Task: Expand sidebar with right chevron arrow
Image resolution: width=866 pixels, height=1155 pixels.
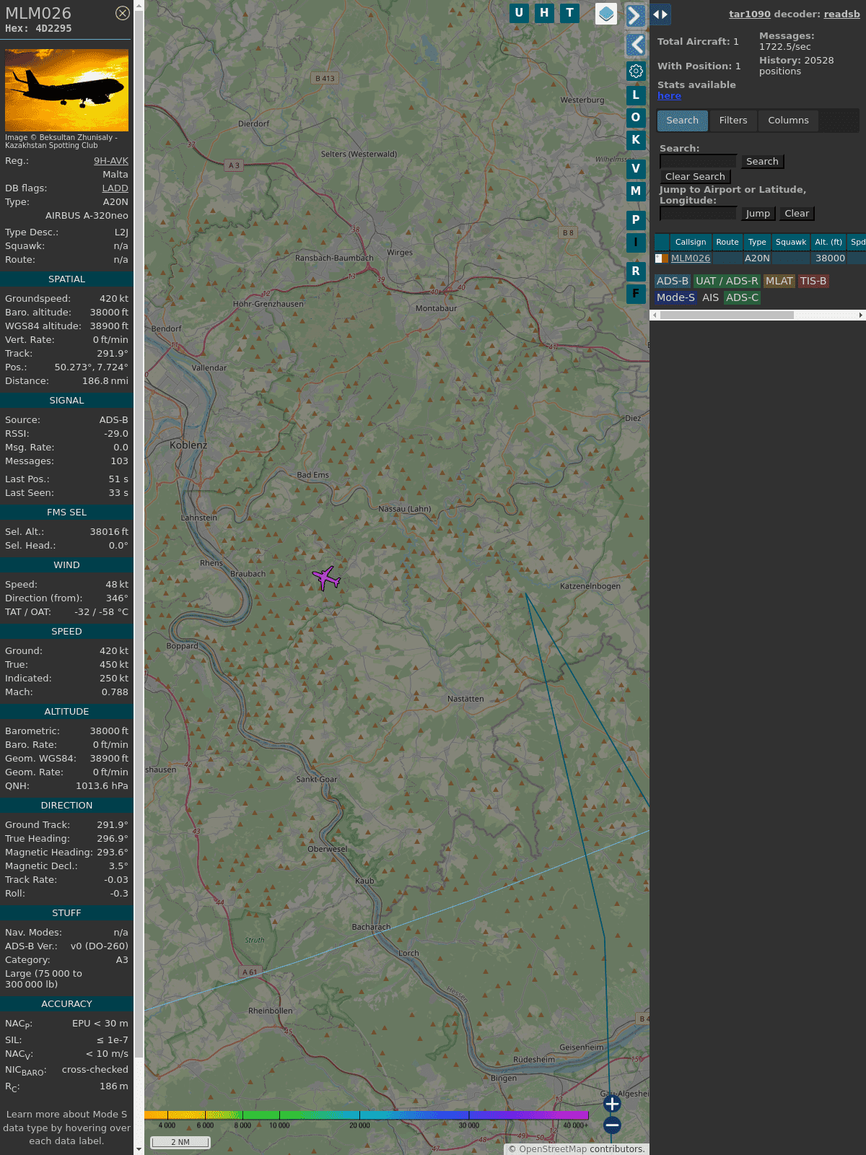Action: [x=635, y=16]
